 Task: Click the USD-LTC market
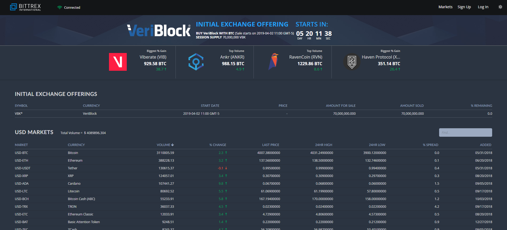point(21,191)
